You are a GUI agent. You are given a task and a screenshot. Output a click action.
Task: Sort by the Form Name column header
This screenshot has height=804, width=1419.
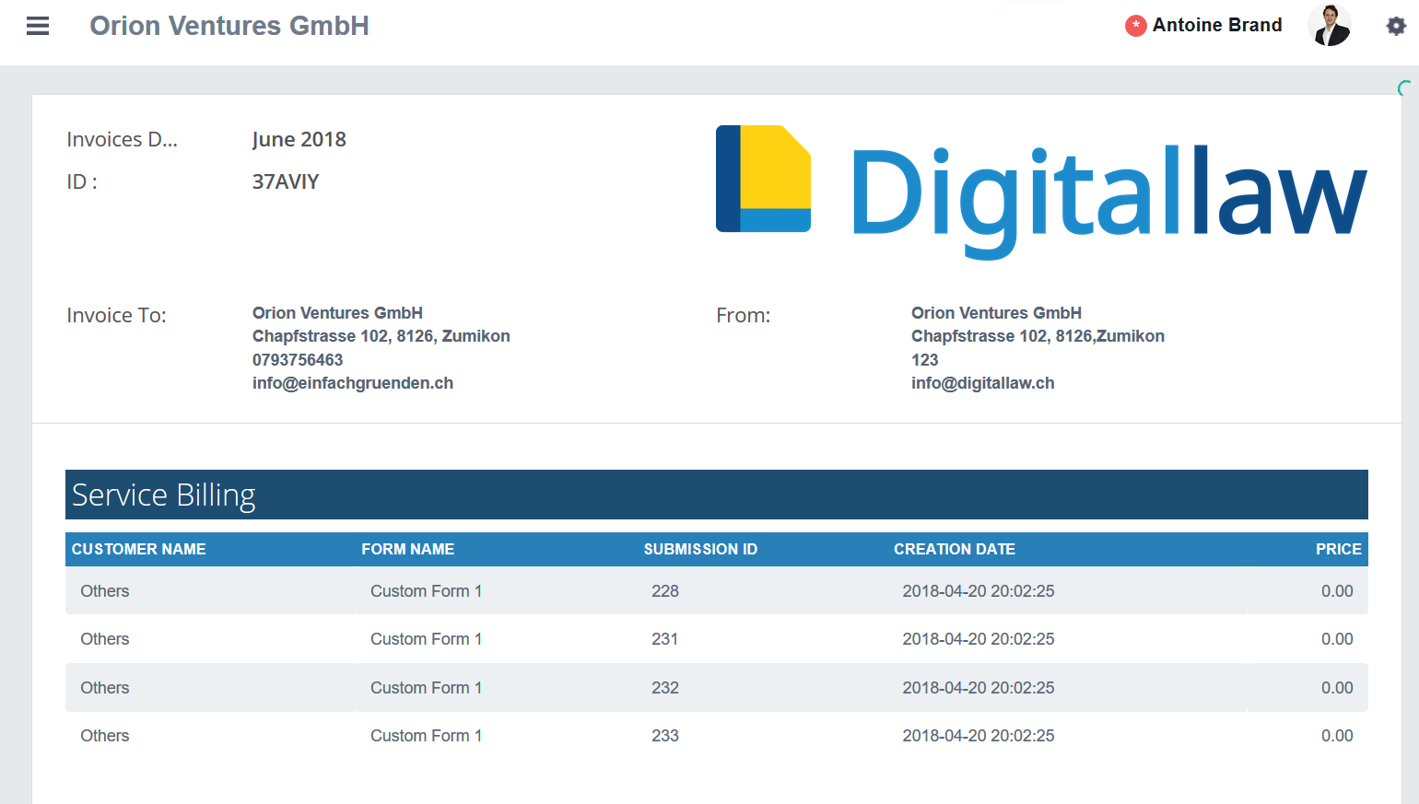(407, 549)
